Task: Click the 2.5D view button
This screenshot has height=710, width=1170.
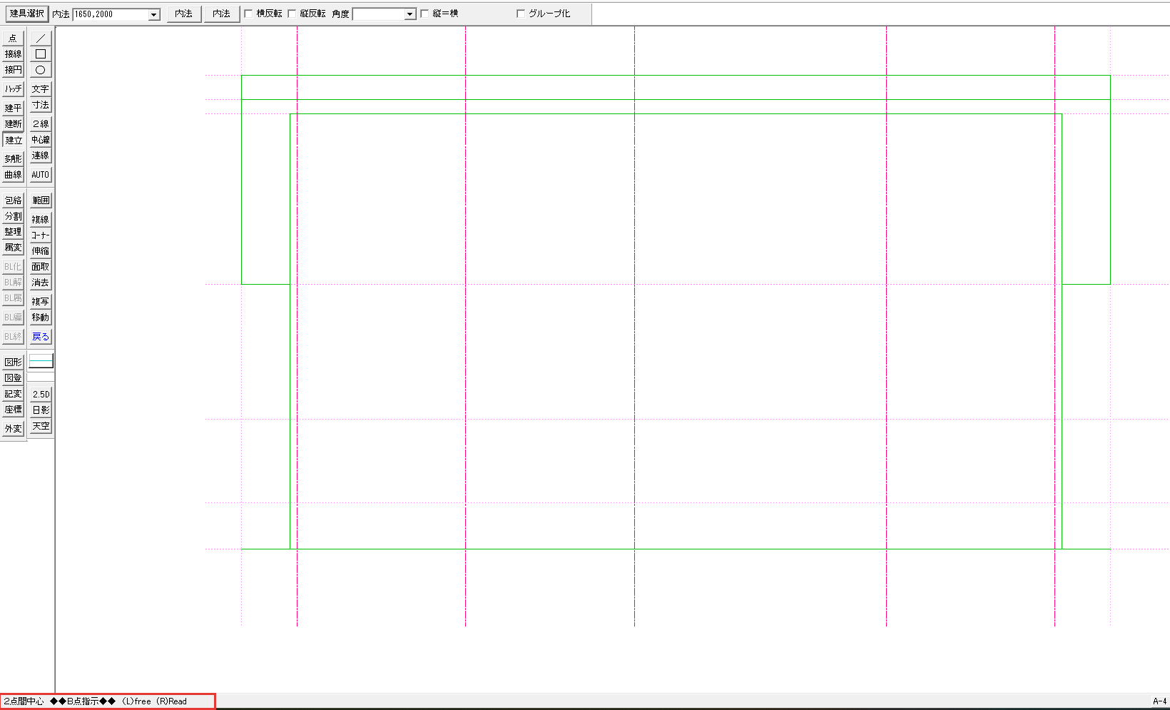Action: click(x=41, y=395)
